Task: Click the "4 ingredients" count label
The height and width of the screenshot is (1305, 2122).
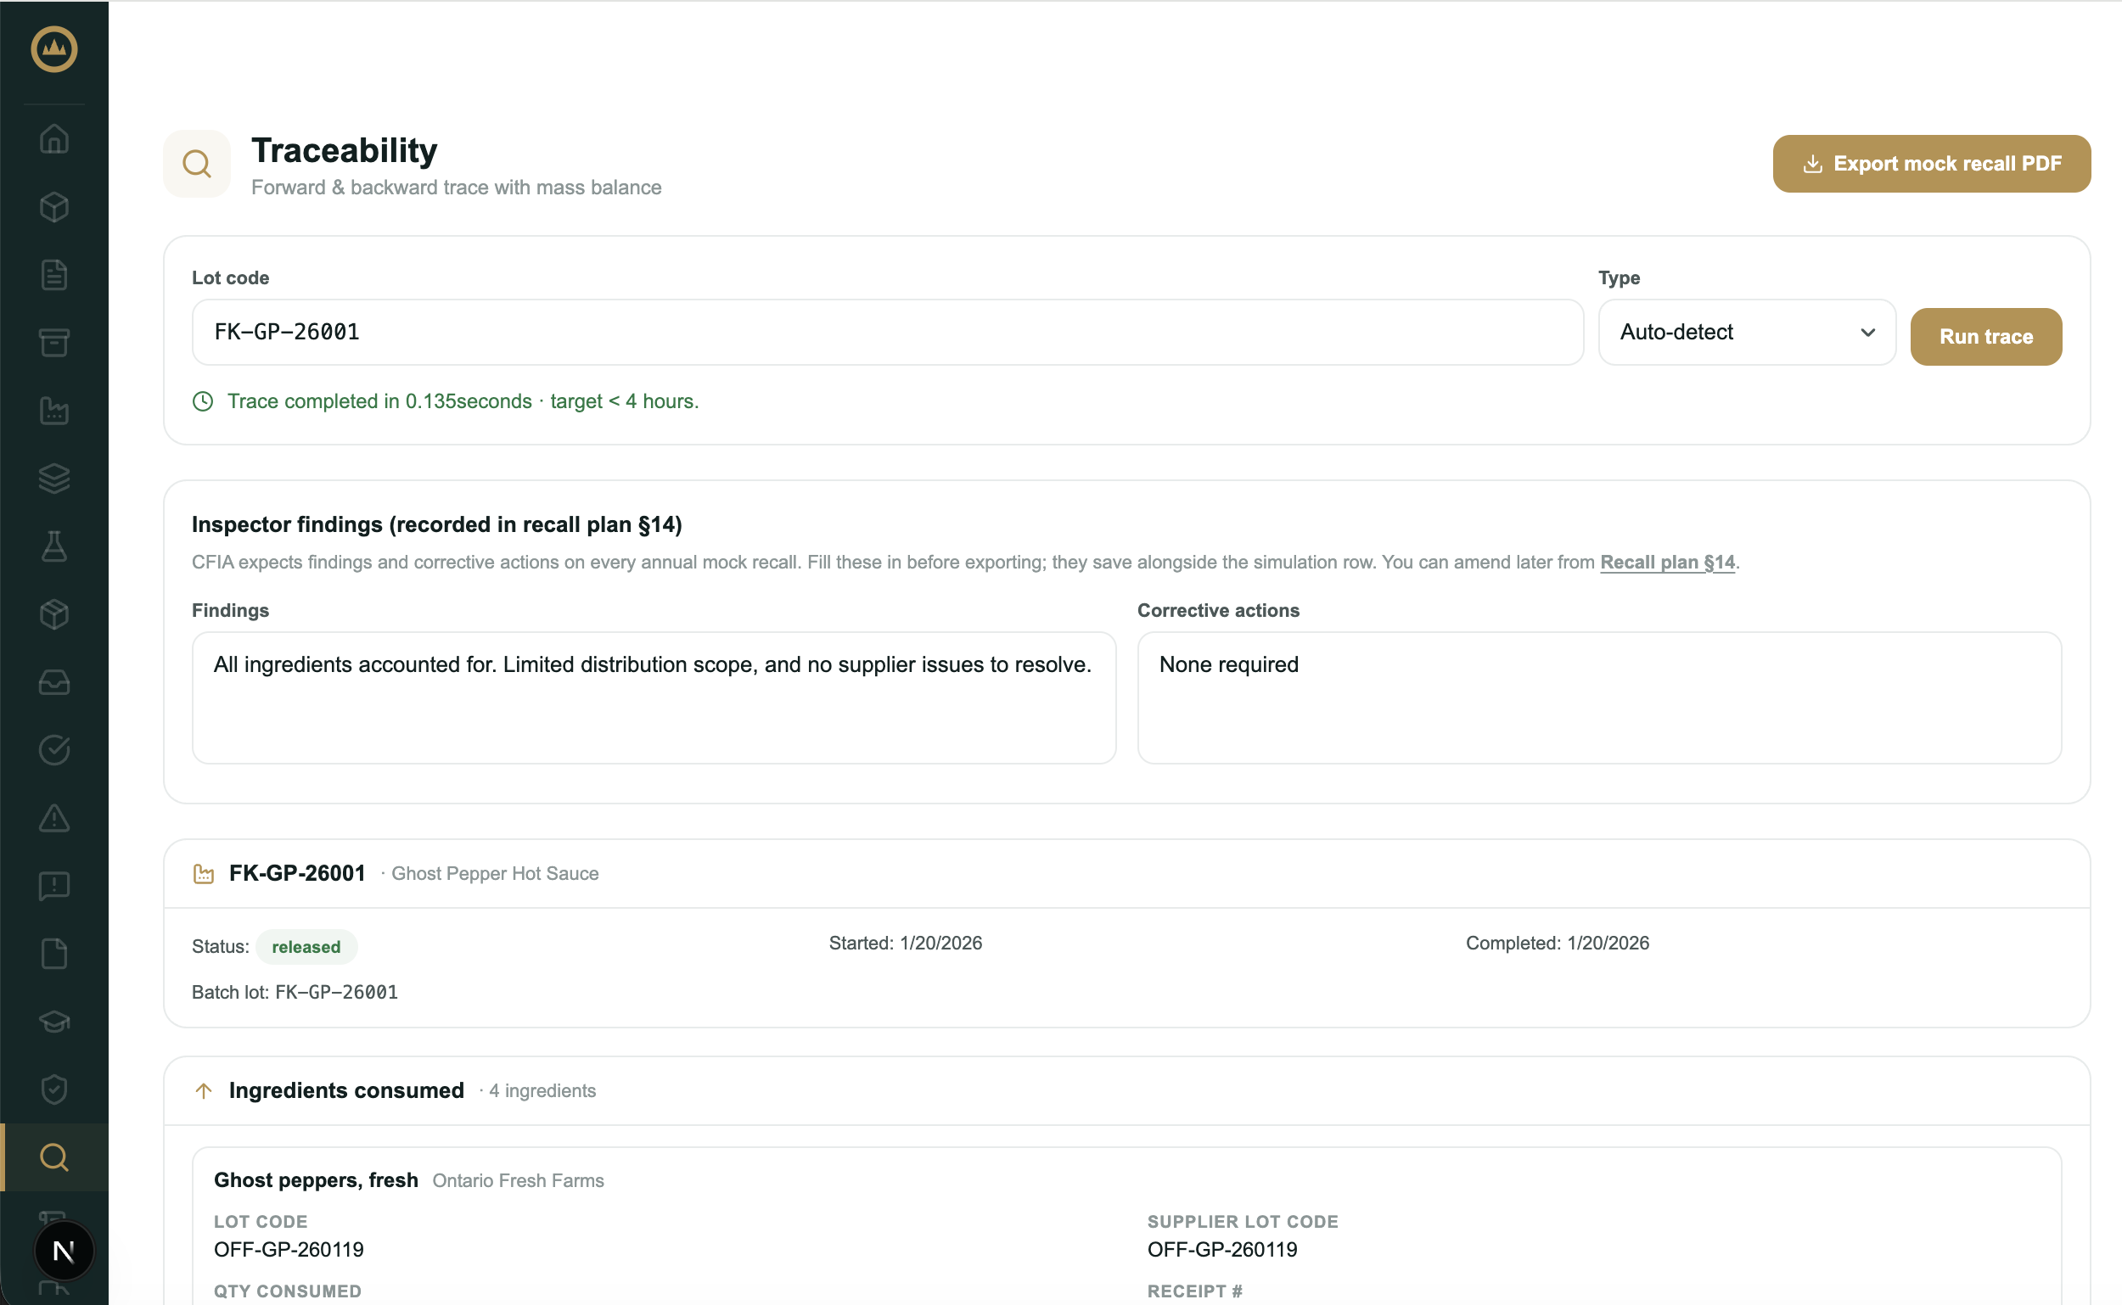Action: (x=542, y=1091)
